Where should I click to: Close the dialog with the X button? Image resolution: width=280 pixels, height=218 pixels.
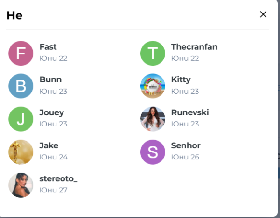(x=263, y=14)
